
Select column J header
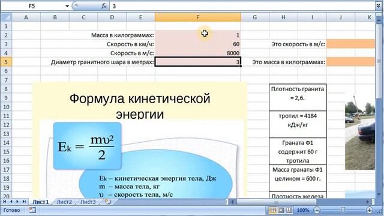pyautogui.click(x=341, y=17)
